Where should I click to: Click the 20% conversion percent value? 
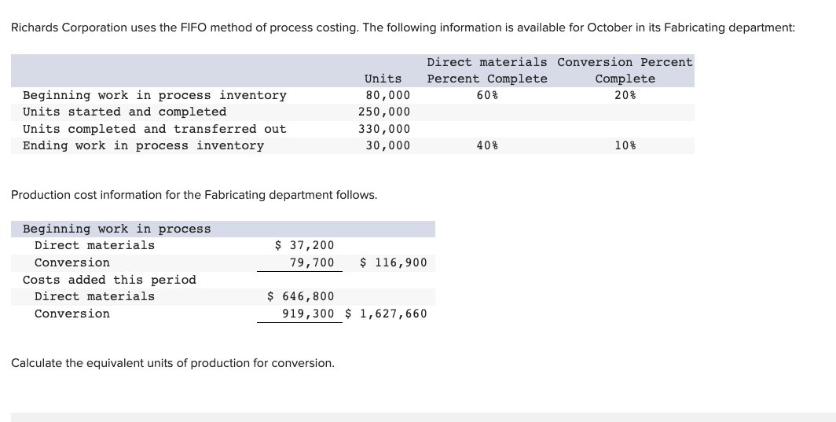point(625,95)
